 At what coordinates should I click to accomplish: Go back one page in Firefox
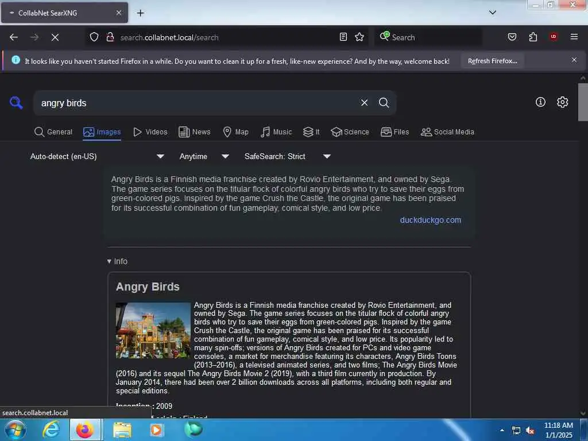click(x=14, y=37)
